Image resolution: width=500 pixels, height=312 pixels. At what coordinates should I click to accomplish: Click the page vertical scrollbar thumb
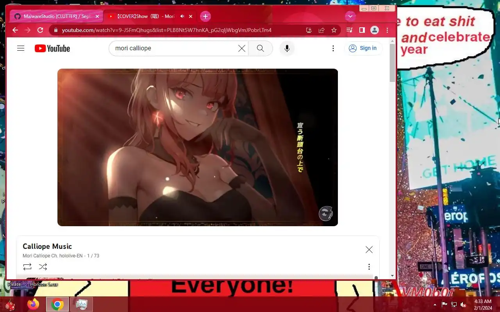(x=392, y=62)
